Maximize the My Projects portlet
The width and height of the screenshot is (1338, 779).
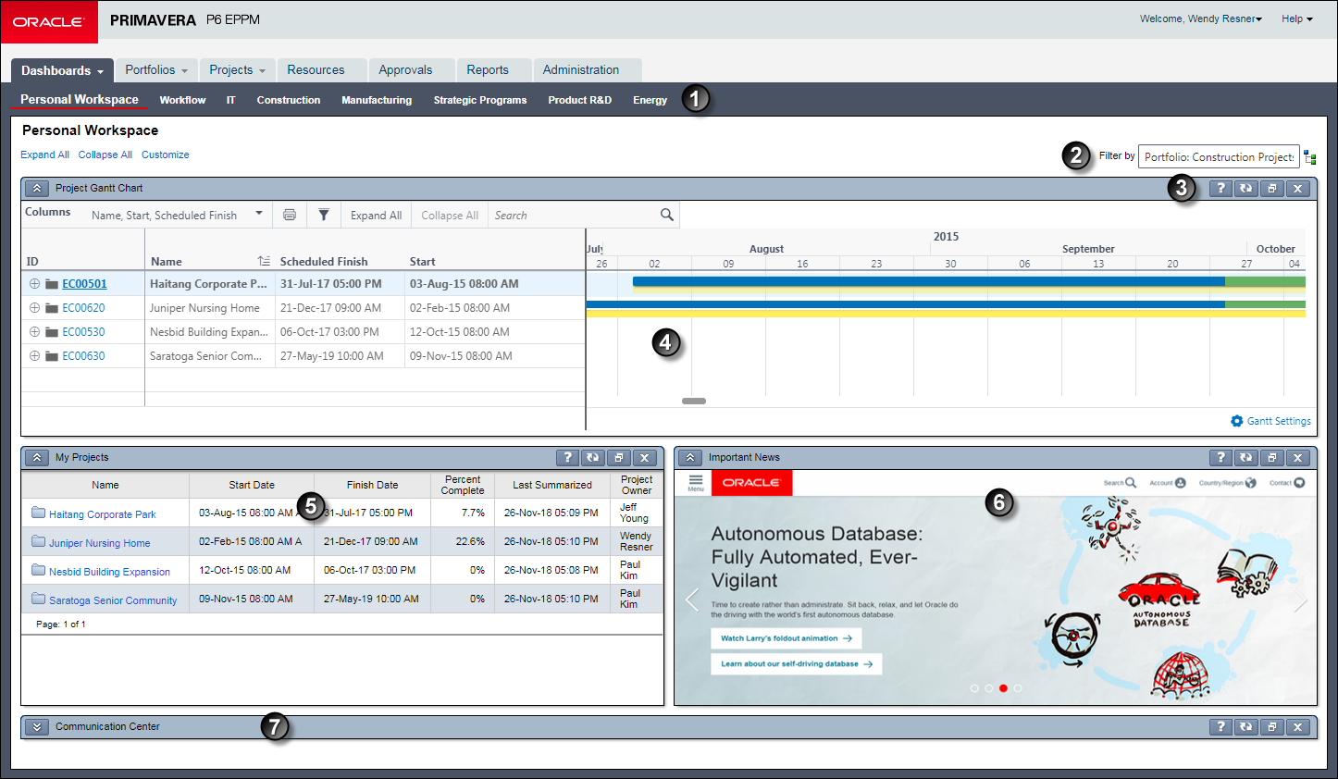pos(619,458)
